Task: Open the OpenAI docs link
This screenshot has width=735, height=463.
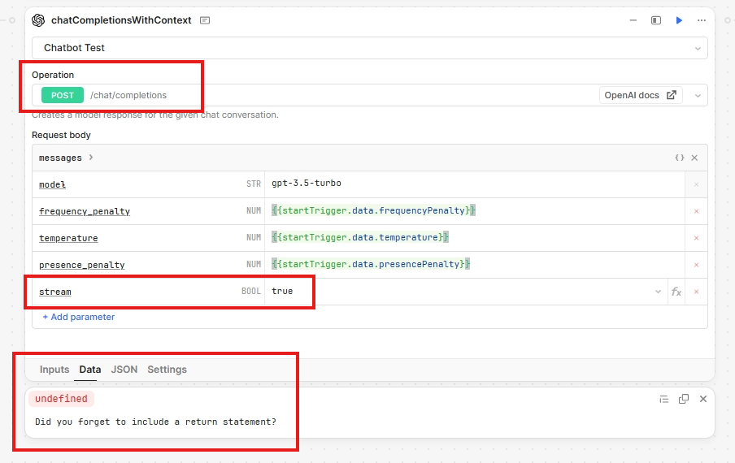Action: coord(640,95)
